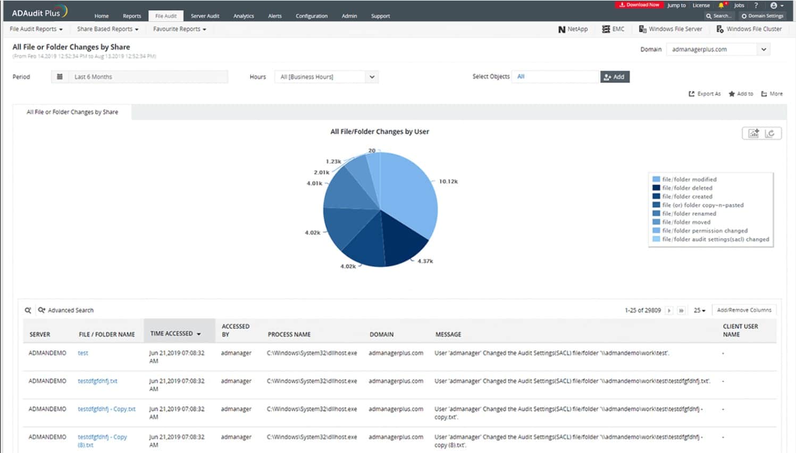796x453 pixels.
Task: Expand Favourite Reports dropdown
Action: click(x=179, y=29)
